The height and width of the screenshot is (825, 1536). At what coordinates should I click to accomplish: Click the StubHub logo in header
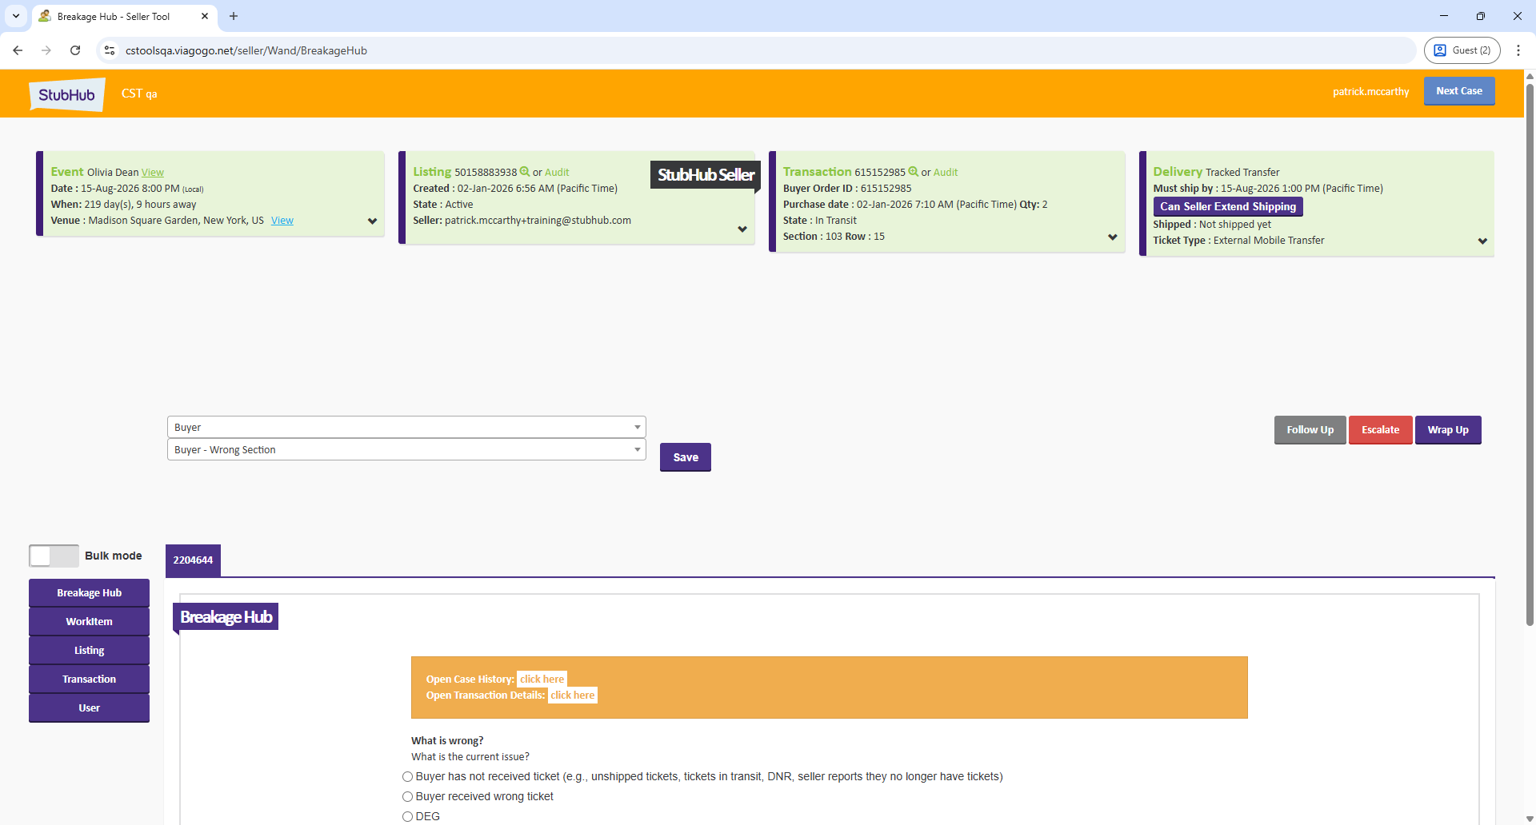(x=67, y=94)
